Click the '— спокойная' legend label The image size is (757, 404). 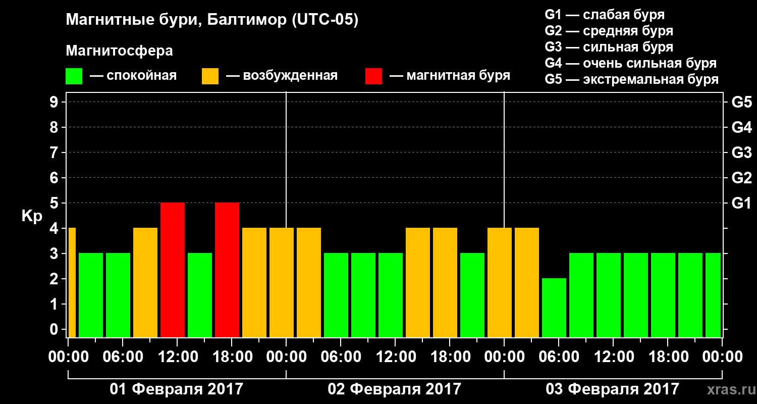click(133, 76)
